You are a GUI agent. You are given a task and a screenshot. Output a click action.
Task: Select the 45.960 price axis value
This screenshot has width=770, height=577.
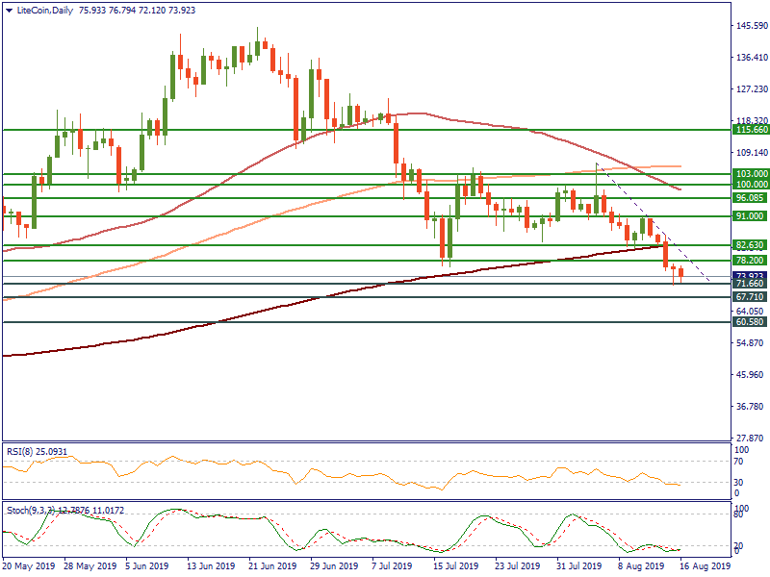coord(752,375)
